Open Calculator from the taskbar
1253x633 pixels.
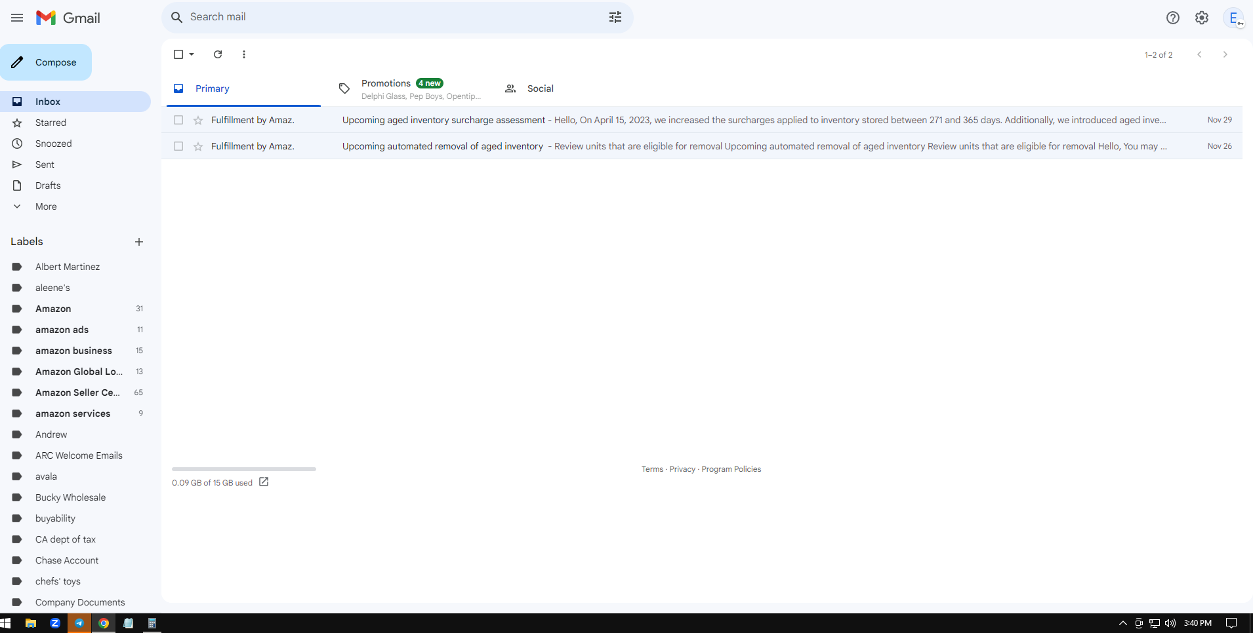click(x=152, y=623)
